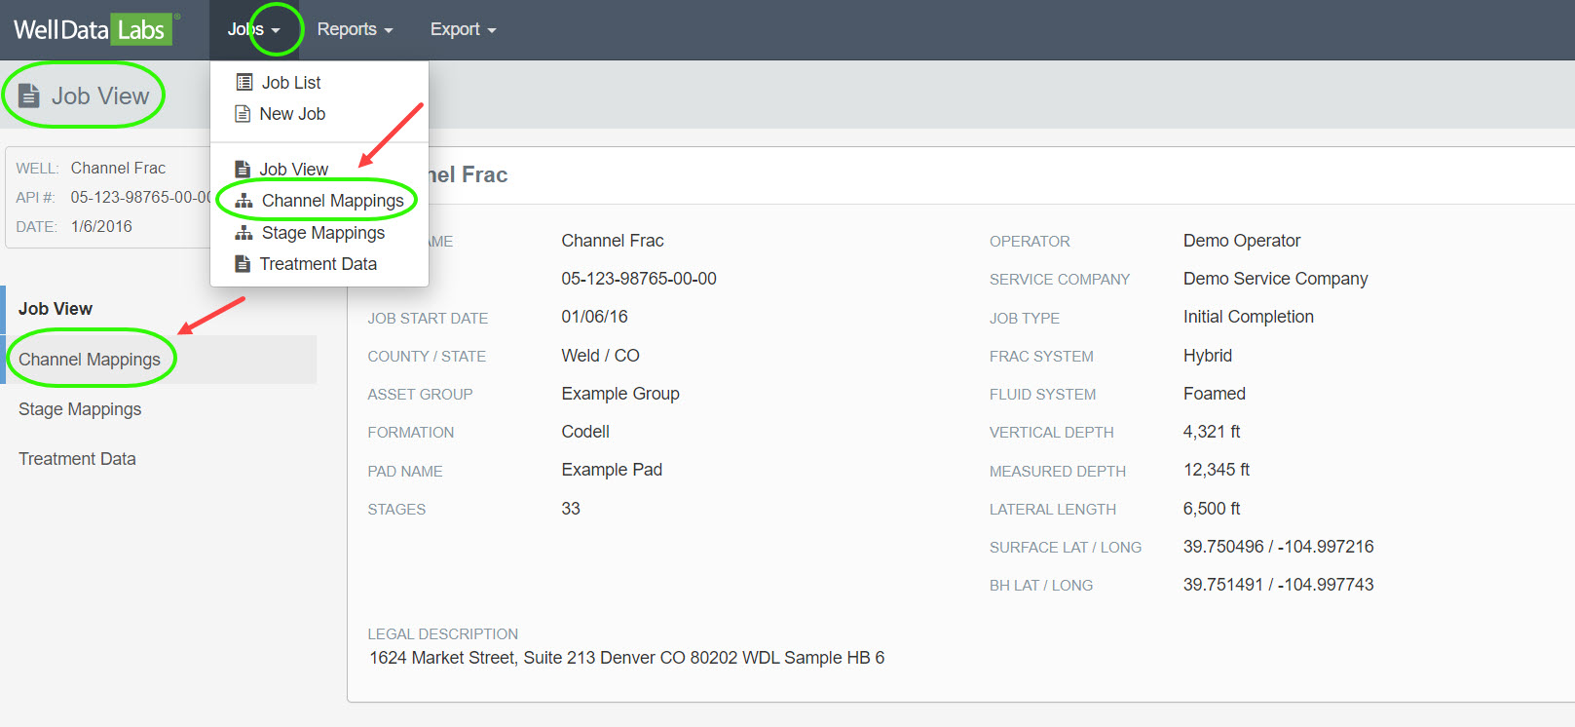Click the job start date 01/06/16

pos(595,317)
